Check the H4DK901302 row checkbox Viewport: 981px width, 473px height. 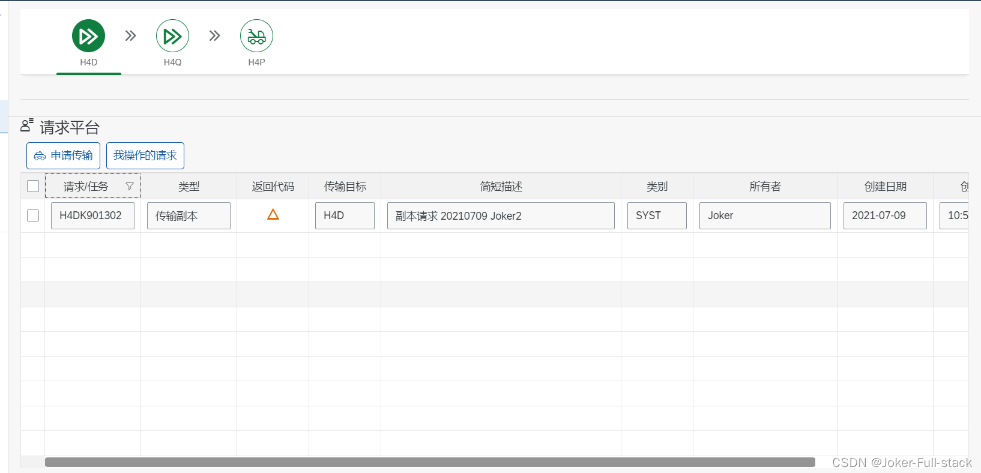click(x=33, y=215)
